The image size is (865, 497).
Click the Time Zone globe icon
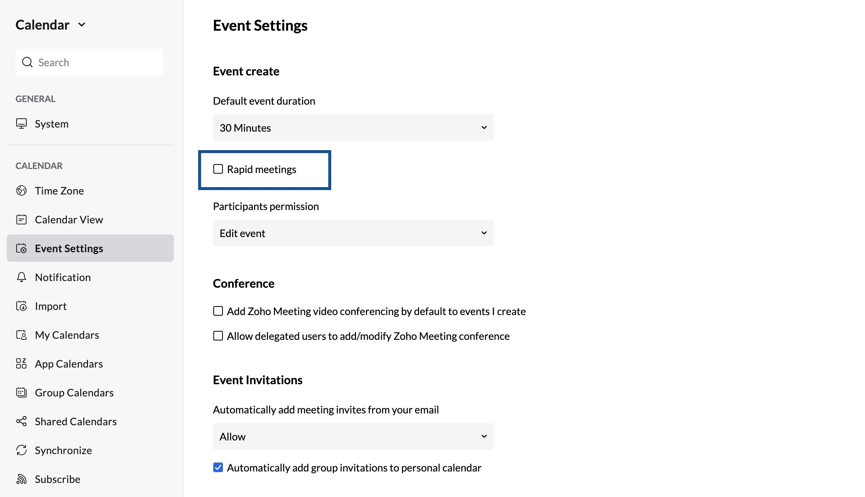pos(21,190)
